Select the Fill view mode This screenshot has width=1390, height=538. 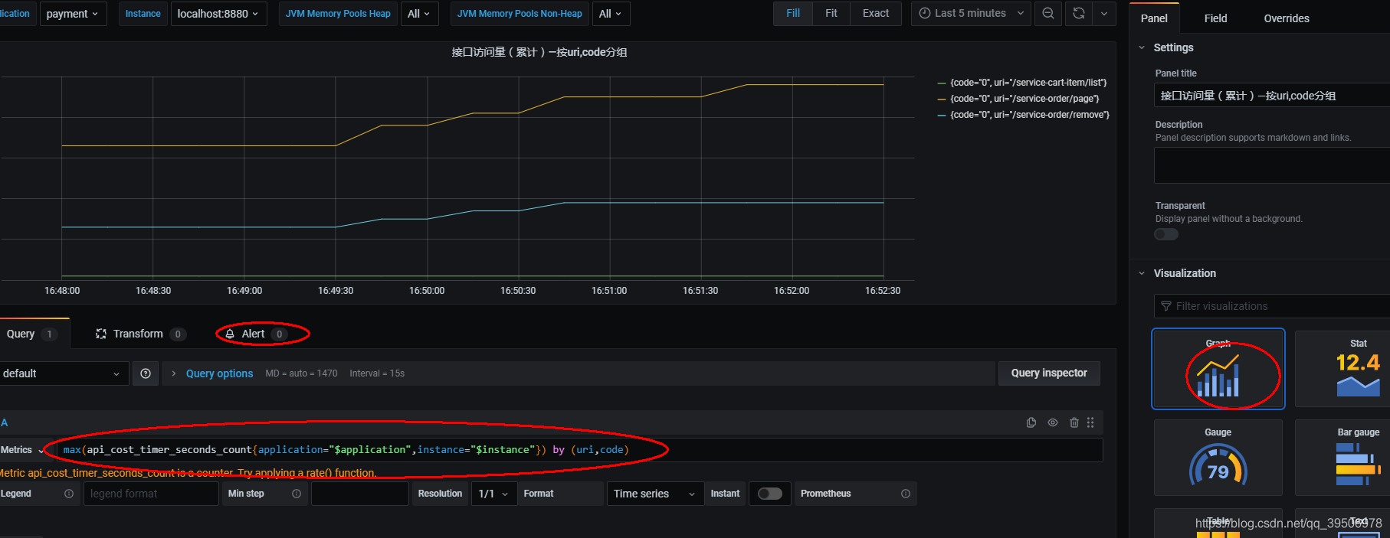[x=793, y=13]
